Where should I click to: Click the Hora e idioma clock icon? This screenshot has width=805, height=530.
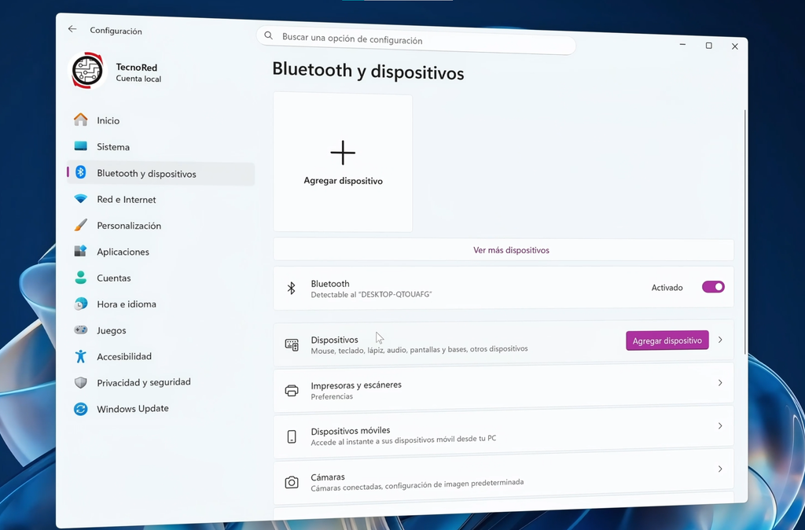(x=81, y=304)
